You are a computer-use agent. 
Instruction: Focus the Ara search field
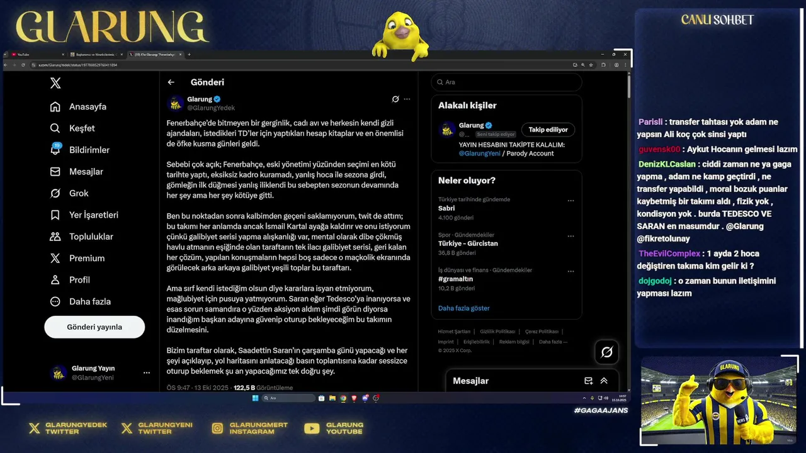pyautogui.click(x=506, y=82)
